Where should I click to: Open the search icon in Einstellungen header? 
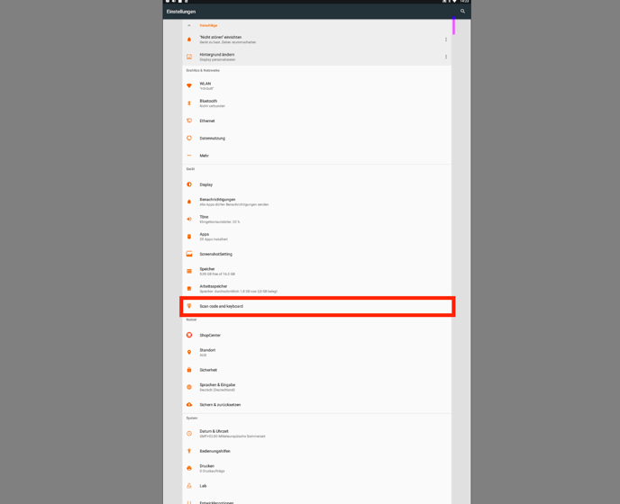click(462, 11)
